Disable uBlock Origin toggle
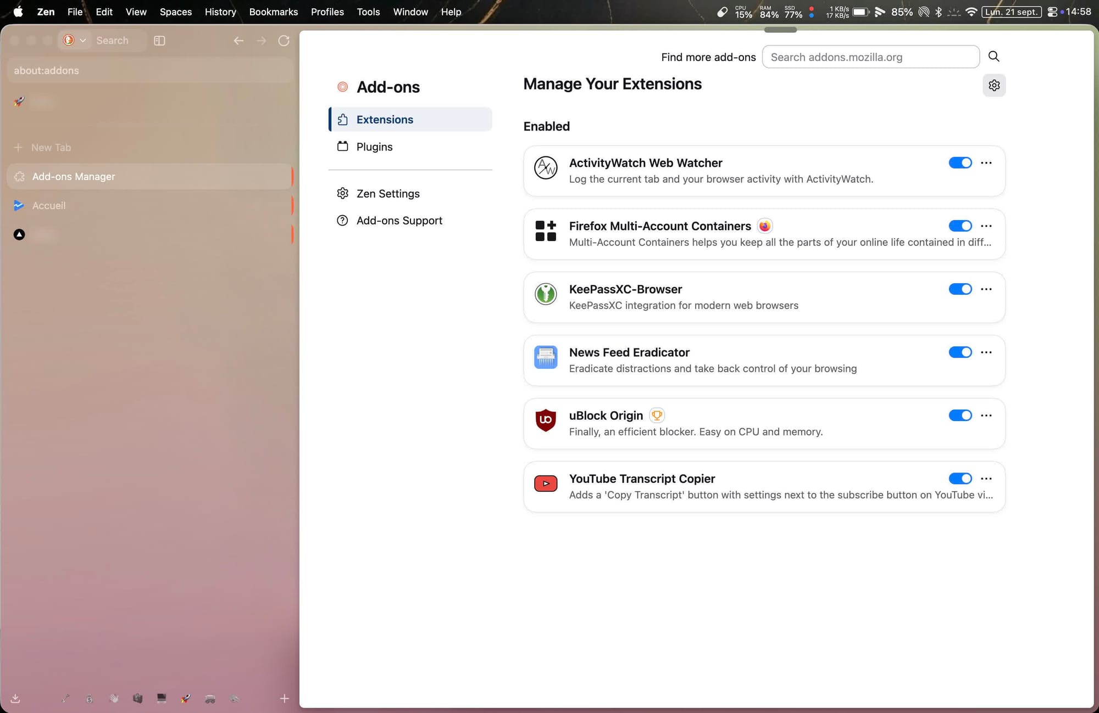Viewport: 1099px width, 713px height. [x=960, y=415]
